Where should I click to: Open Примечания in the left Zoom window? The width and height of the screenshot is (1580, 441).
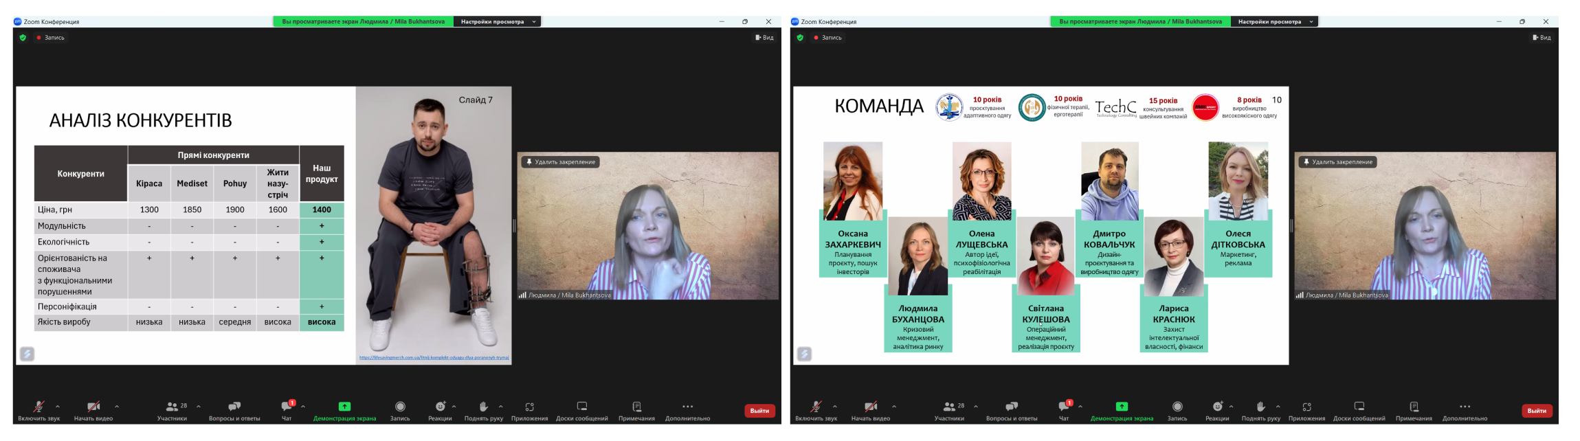click(636, 409)
